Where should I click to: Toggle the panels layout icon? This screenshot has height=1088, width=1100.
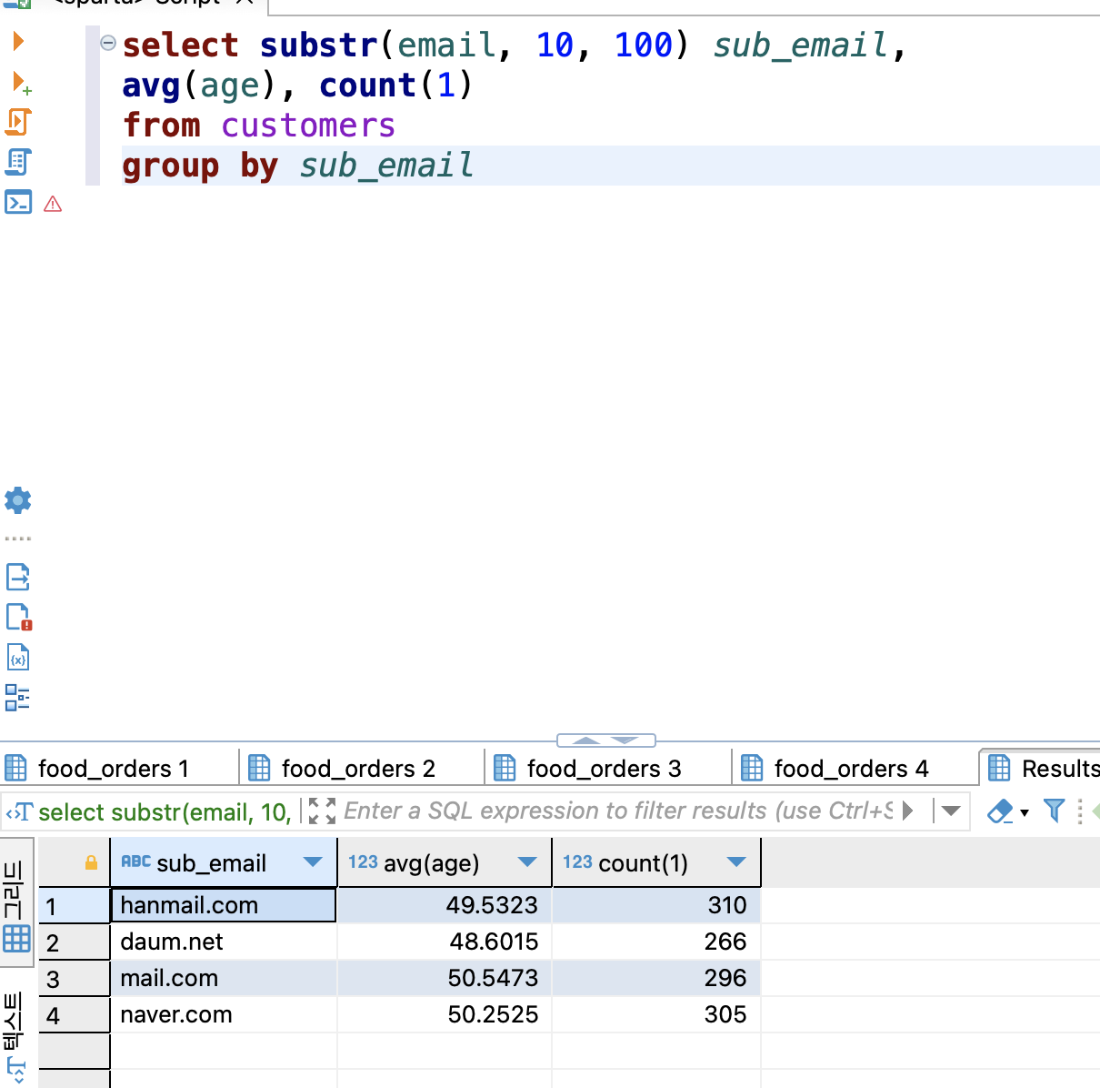click(x=17, y=698)
